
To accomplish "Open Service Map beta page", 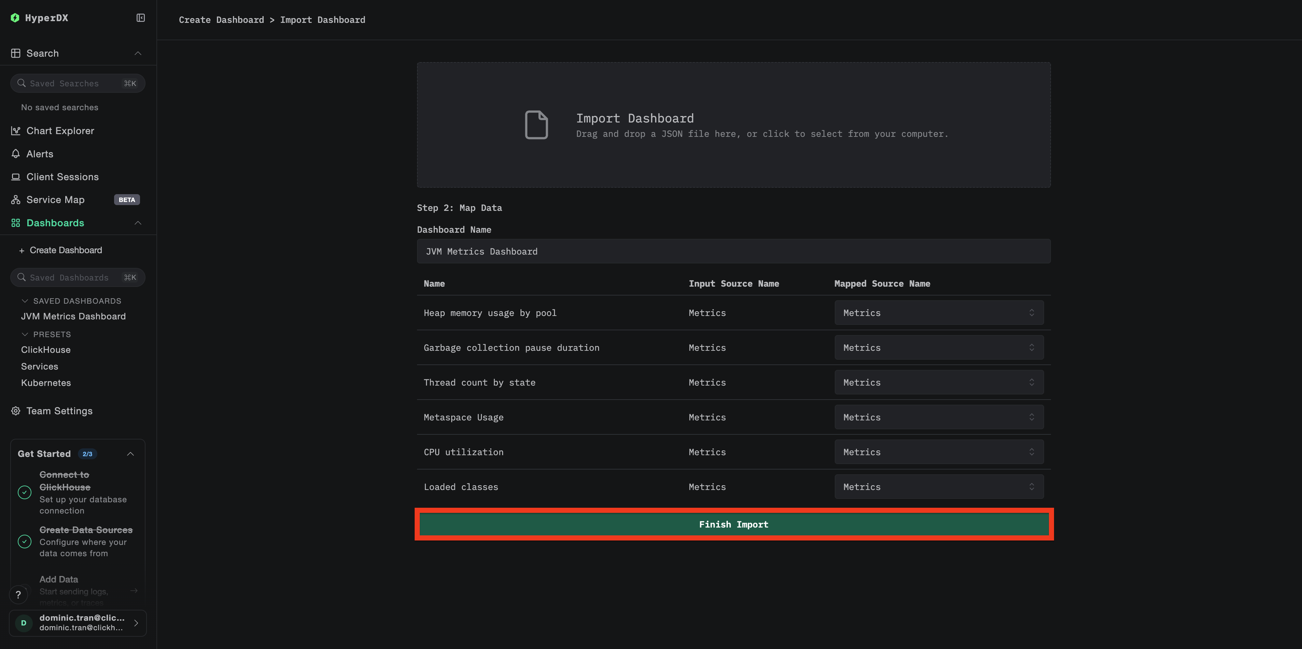I will click(x=55, y=200).
